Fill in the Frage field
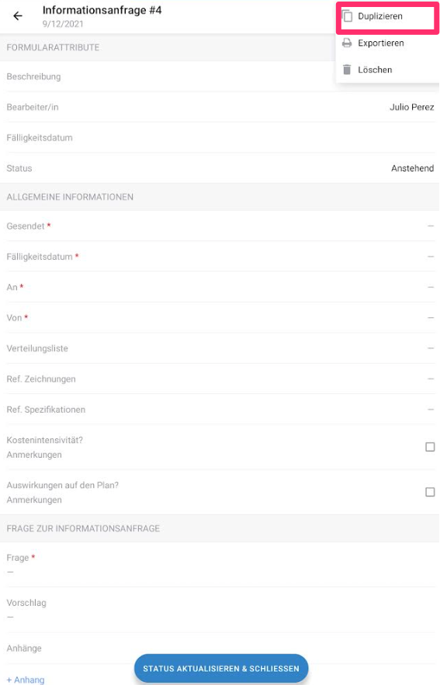This screenshot has width=440, height=685. point(220,565)
